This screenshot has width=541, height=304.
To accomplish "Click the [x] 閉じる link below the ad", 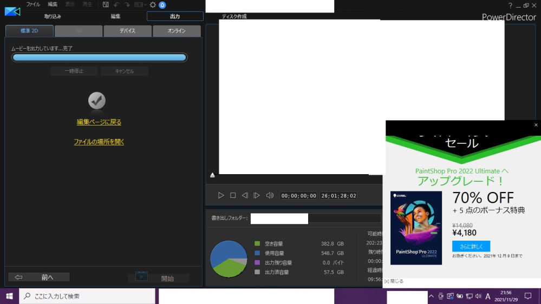I will click(394, 281).
